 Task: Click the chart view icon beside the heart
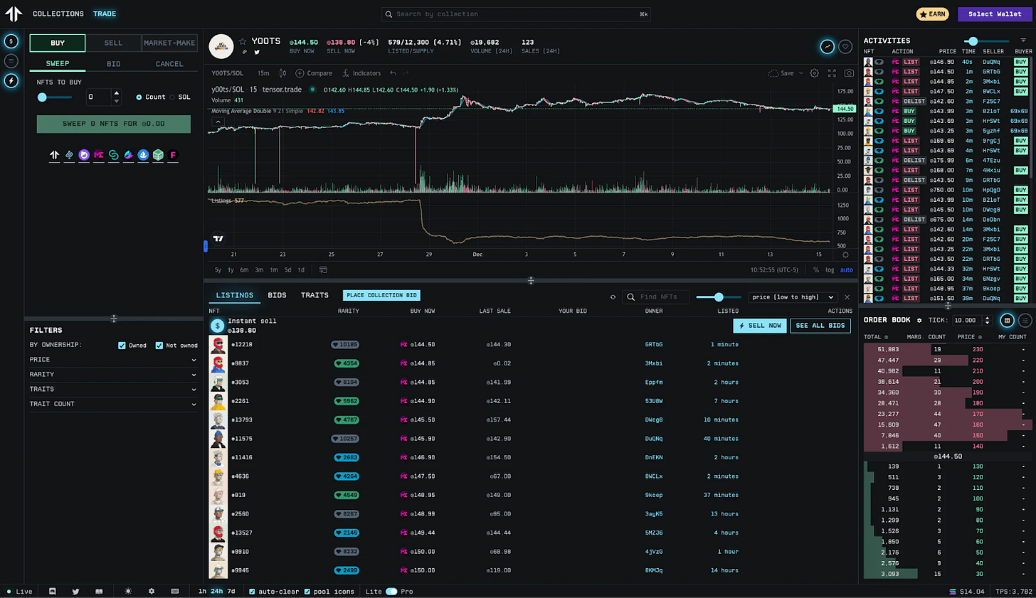tap(827, 47)
